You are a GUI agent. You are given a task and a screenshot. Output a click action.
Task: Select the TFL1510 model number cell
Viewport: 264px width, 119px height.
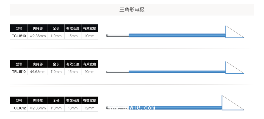point(19,72)
